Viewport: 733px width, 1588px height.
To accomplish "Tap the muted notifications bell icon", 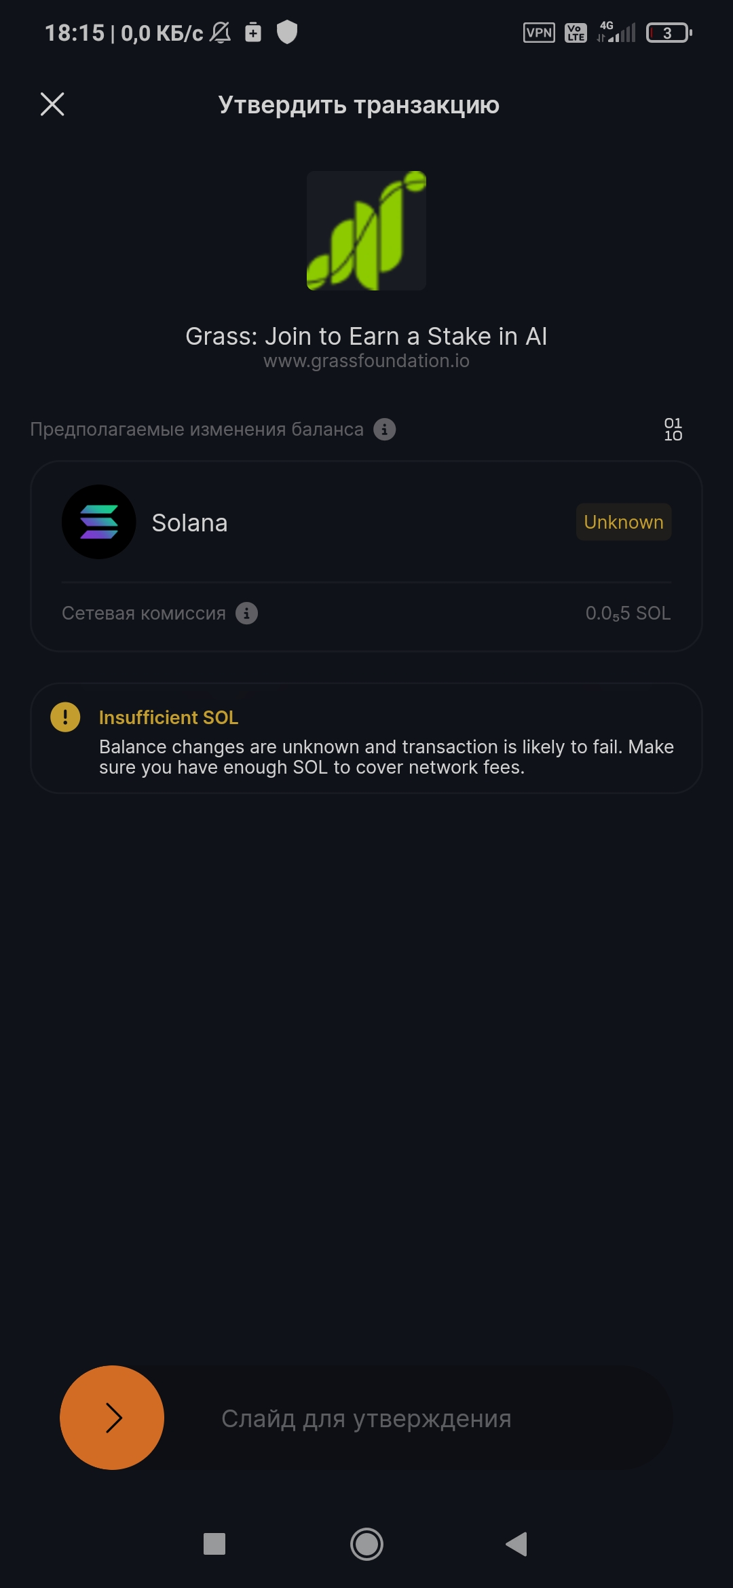I will [220, 33].
